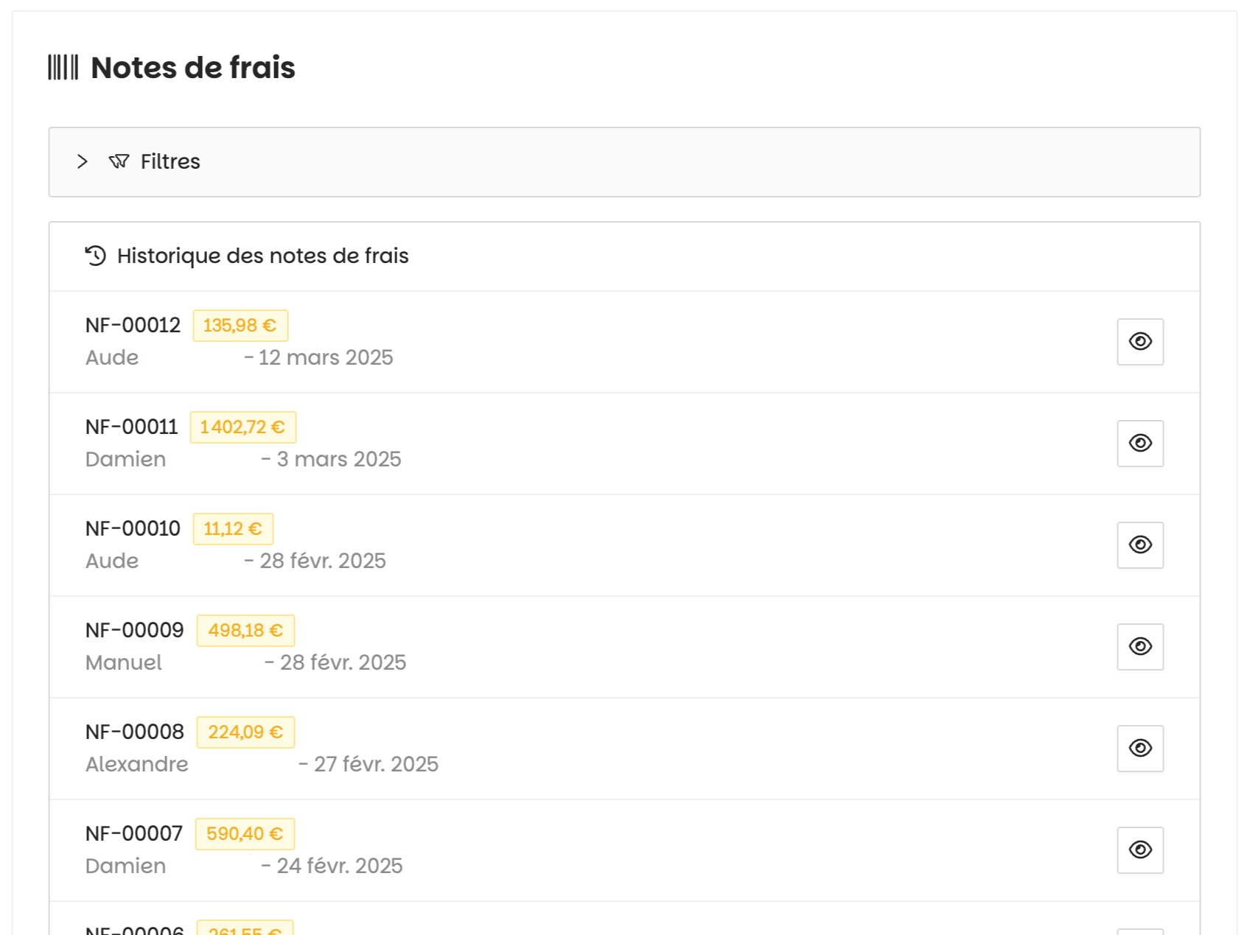Select the 11,12 € amount badge
This screenshot has width=1247, height=935.
233,529
